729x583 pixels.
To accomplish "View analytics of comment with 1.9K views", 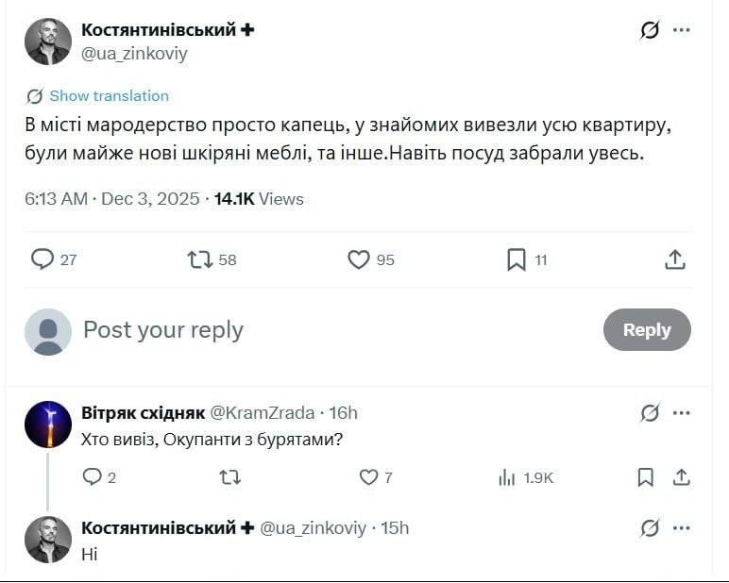I will pyautogui.click(x=507, y=477).
